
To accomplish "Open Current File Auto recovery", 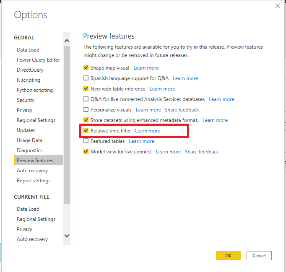I will click(x=32, y=239).
